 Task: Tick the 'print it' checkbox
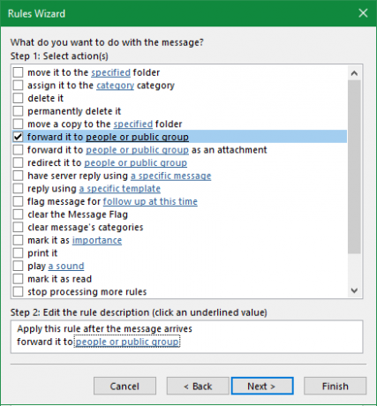tap(18, 253)
